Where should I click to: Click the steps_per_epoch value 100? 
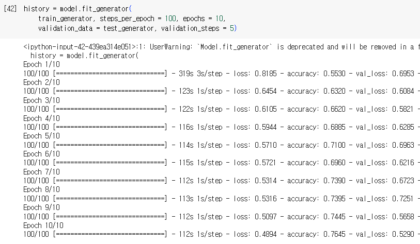click(170, 19)
